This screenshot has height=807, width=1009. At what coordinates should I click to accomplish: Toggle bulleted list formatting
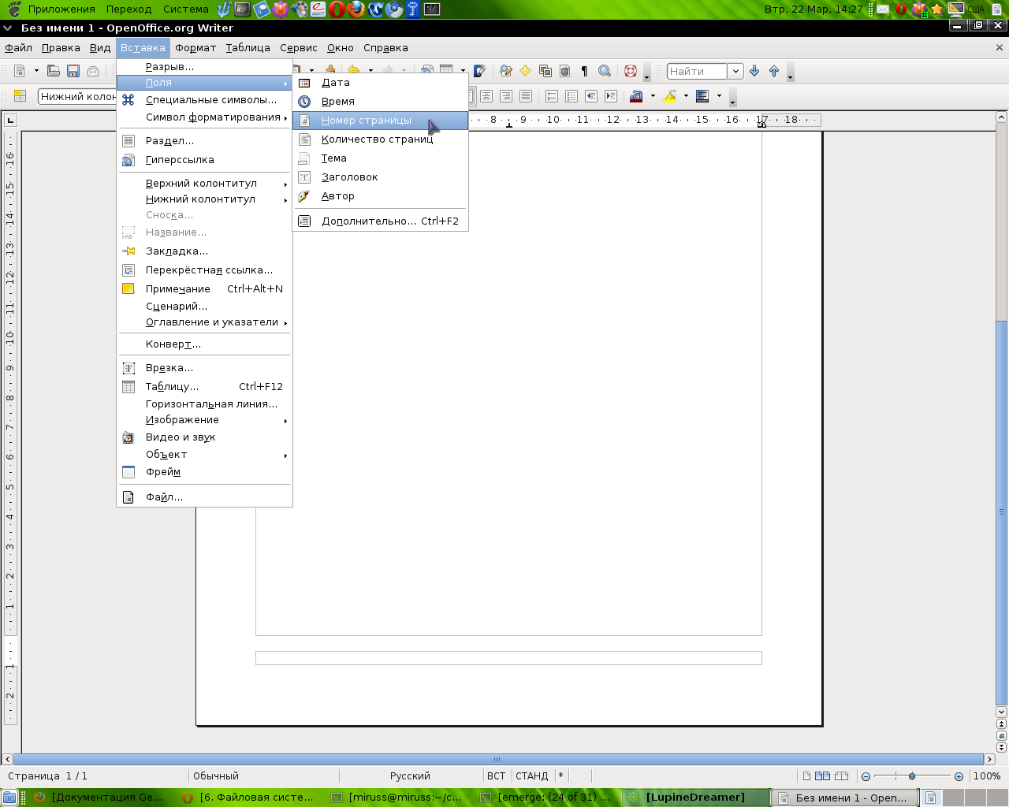[572, 96]
